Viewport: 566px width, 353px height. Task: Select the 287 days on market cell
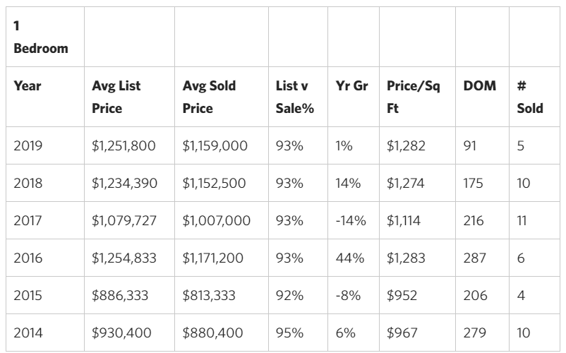(x=474, y=258)
